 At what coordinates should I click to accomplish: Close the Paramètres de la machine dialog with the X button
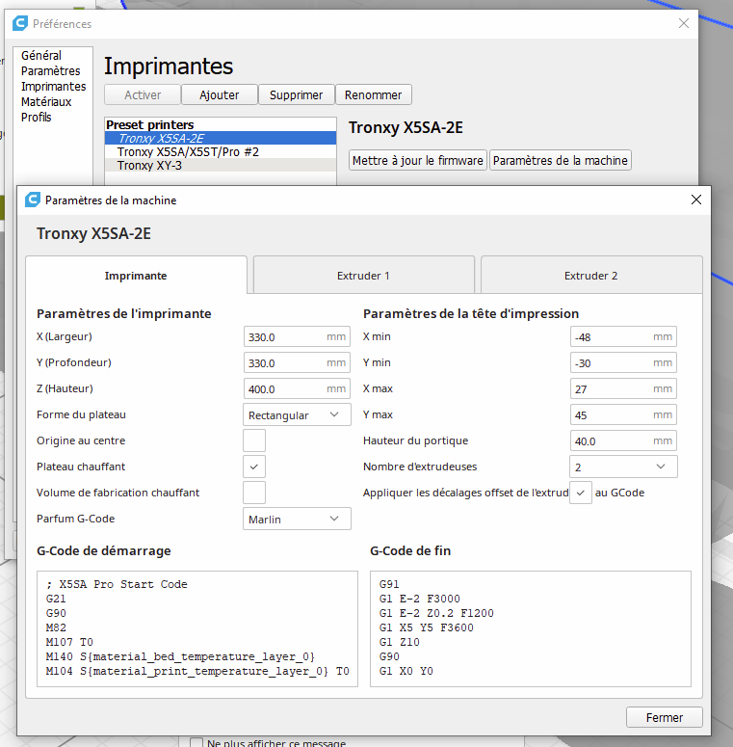click(695, 200)
